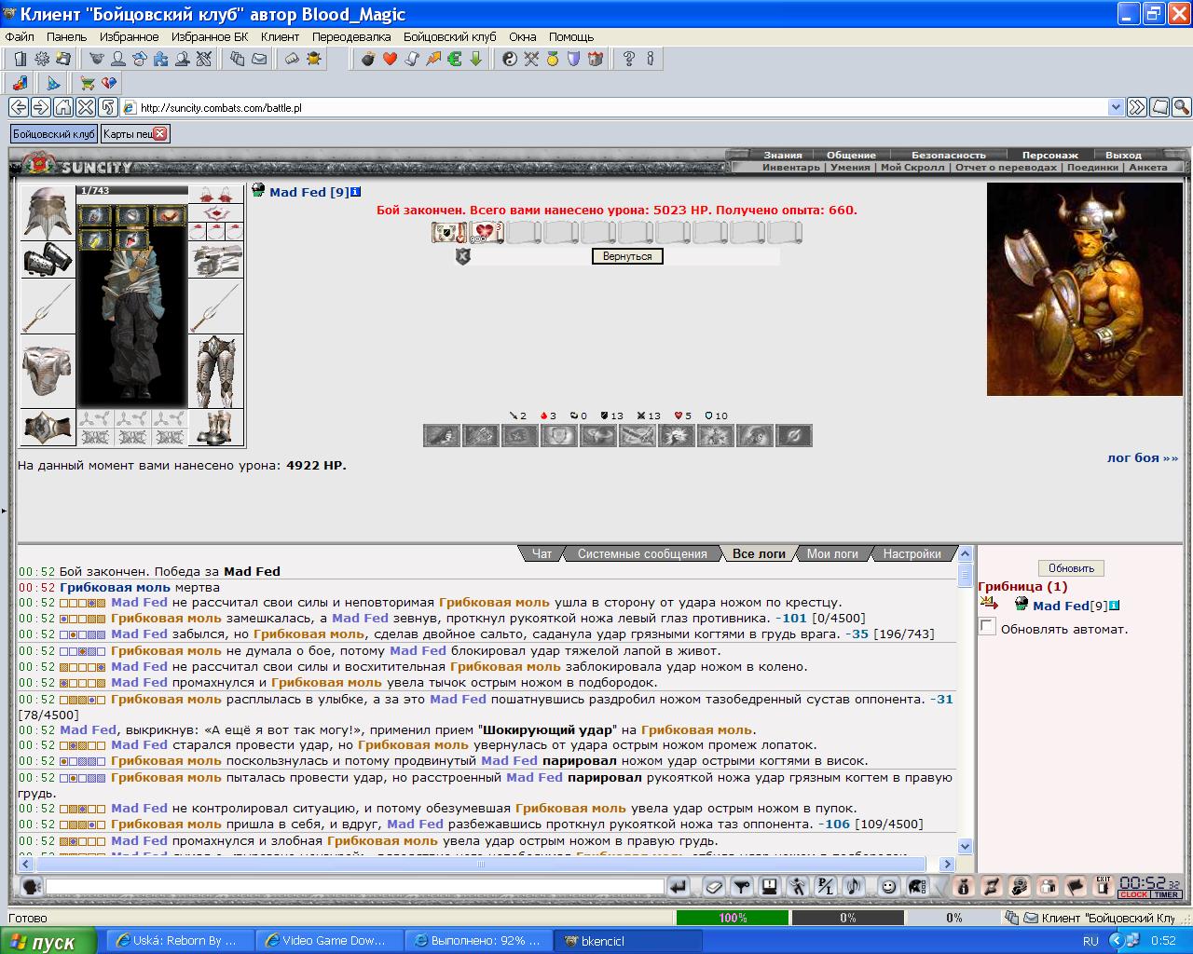Open the Переодевалка menu

tap(351, 36)
